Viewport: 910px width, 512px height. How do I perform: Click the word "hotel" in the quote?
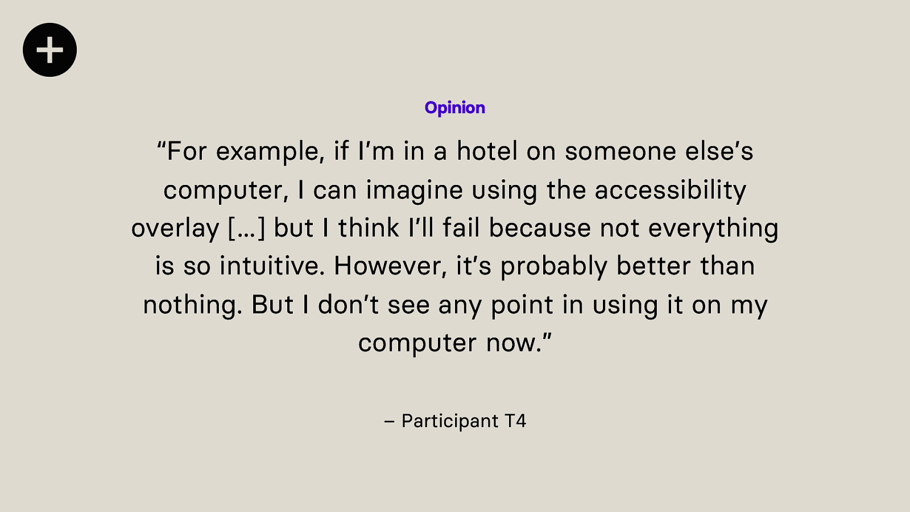[x=487, y=152]
